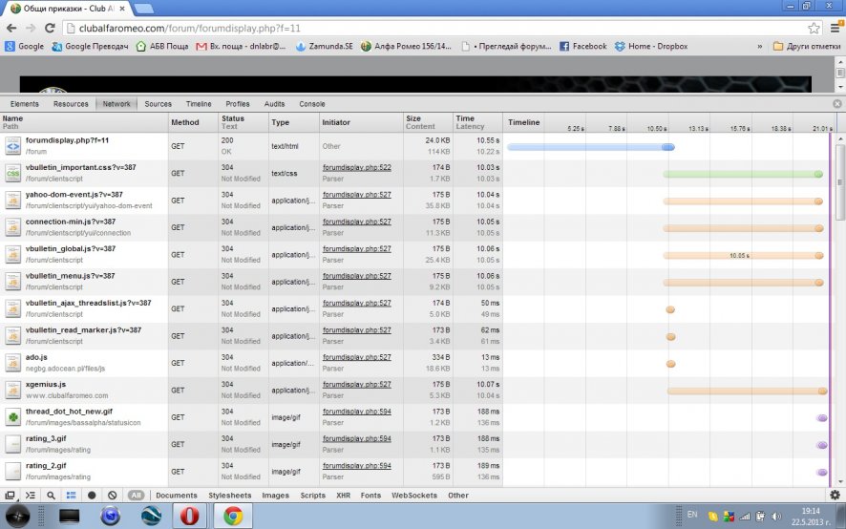This screenshot has height=529, width=846.
Task: Open the Chrome menu button
Action: 834,29
